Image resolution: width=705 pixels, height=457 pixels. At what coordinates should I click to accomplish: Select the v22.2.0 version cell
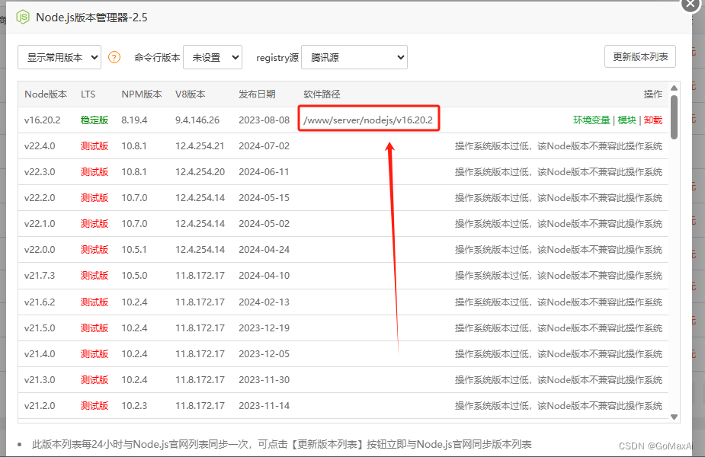click(x=40, y=198)
